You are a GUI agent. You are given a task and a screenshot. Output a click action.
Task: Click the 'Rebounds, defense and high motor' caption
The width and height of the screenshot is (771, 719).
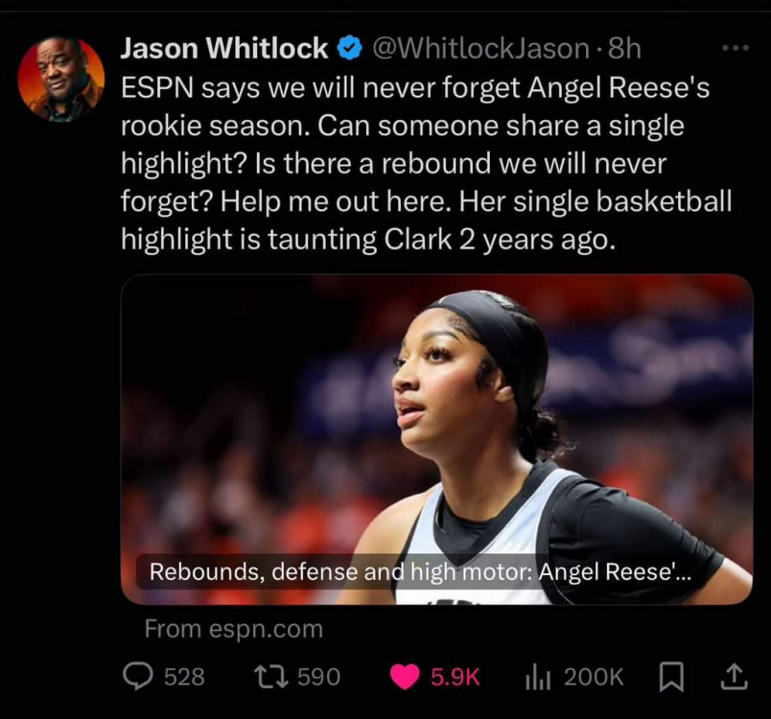click(420, 571)
